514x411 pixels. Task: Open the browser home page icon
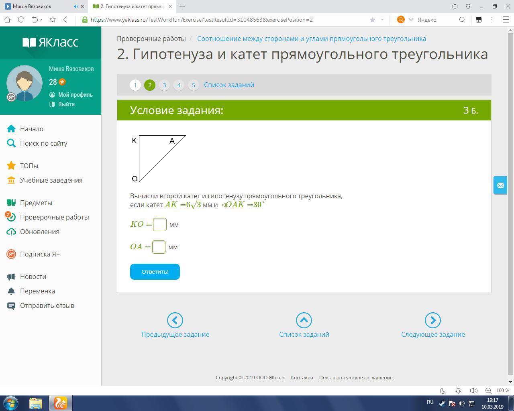click(x=7, y=19)
